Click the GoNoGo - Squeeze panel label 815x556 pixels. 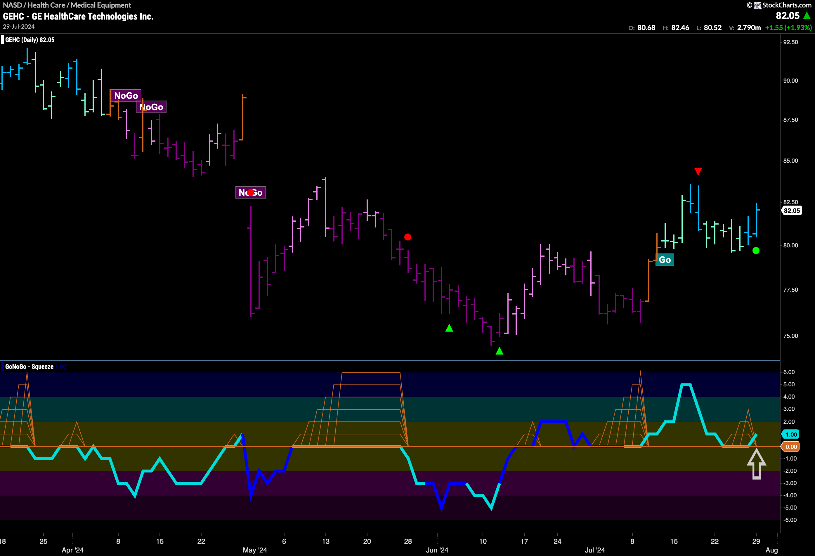coord(30,366)
